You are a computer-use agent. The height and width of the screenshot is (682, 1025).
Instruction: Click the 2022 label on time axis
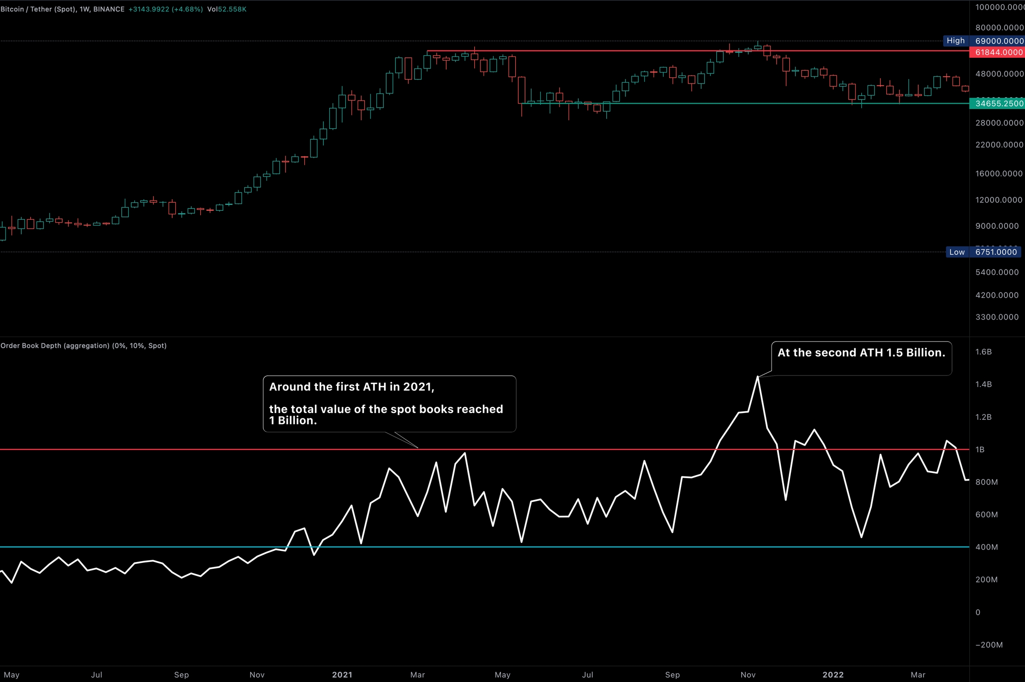point(833,674)
